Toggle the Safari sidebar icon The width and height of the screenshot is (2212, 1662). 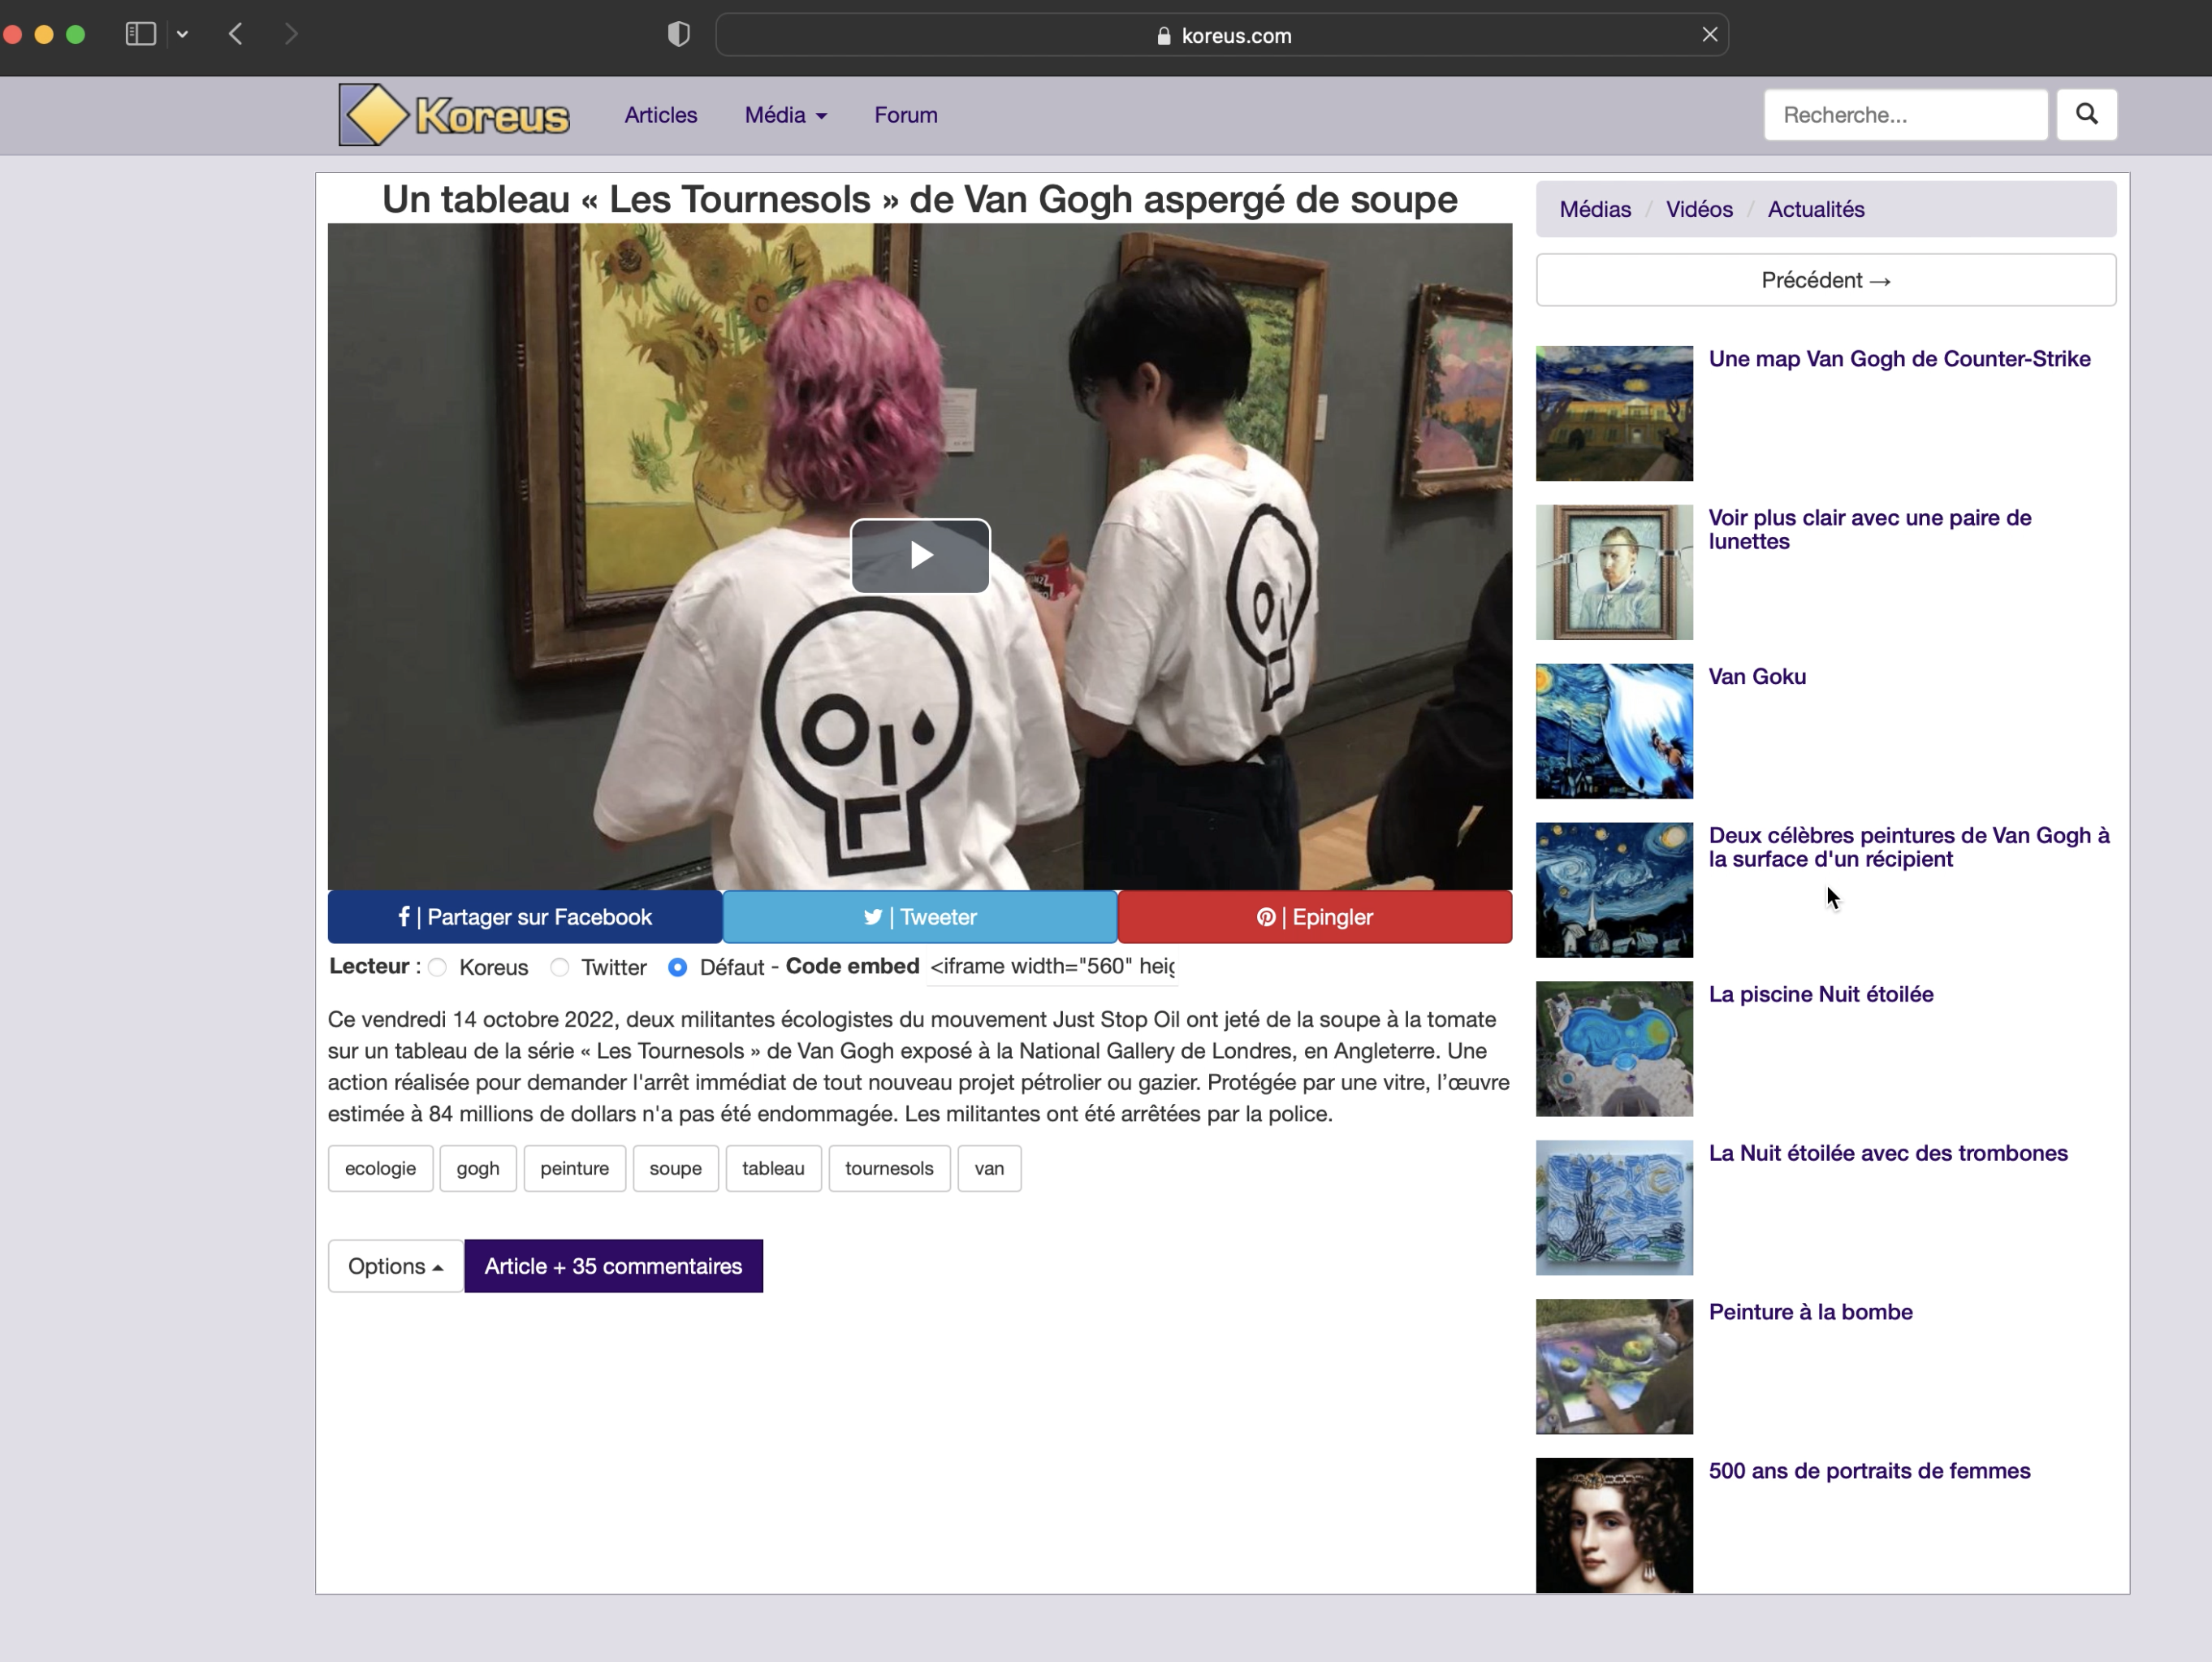(x=140, y=34)
